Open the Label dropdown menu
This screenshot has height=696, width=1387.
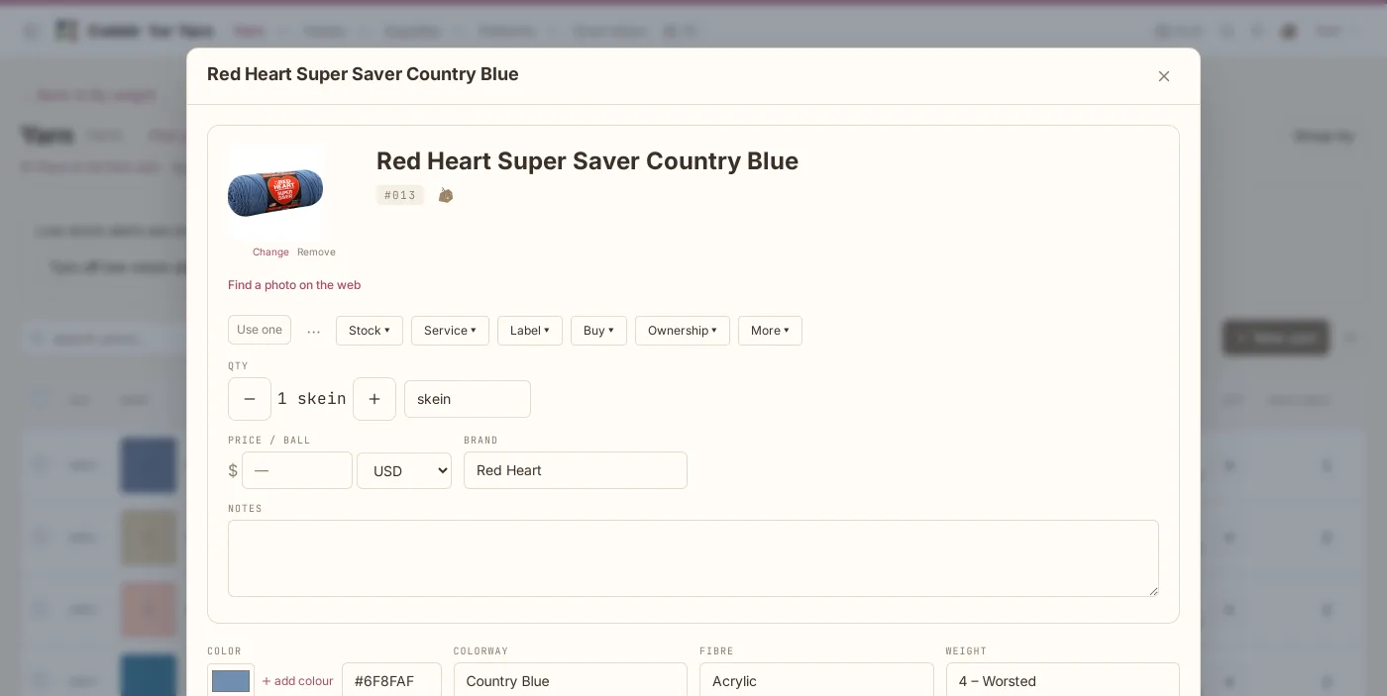point(530,331)
